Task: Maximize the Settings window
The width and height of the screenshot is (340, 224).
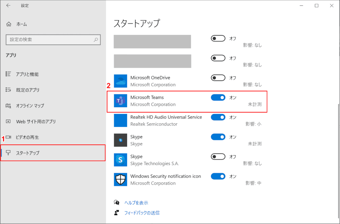Action: click(x=317, y=6)
